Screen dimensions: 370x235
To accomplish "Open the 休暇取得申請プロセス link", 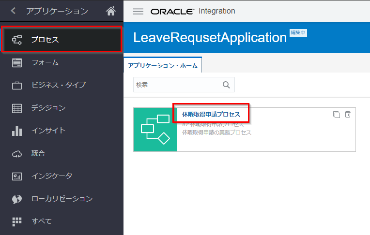I will click(x=211, y=115).
